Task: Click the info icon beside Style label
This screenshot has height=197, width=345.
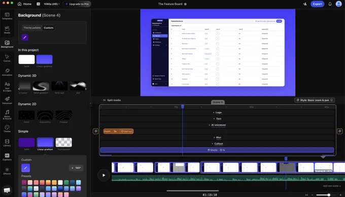Action: 332,100
